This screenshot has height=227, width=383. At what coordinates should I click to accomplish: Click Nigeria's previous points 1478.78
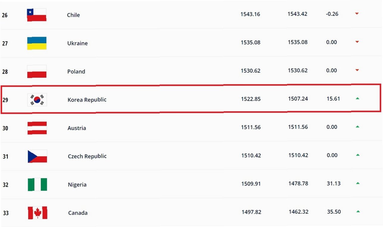[298, 184]
